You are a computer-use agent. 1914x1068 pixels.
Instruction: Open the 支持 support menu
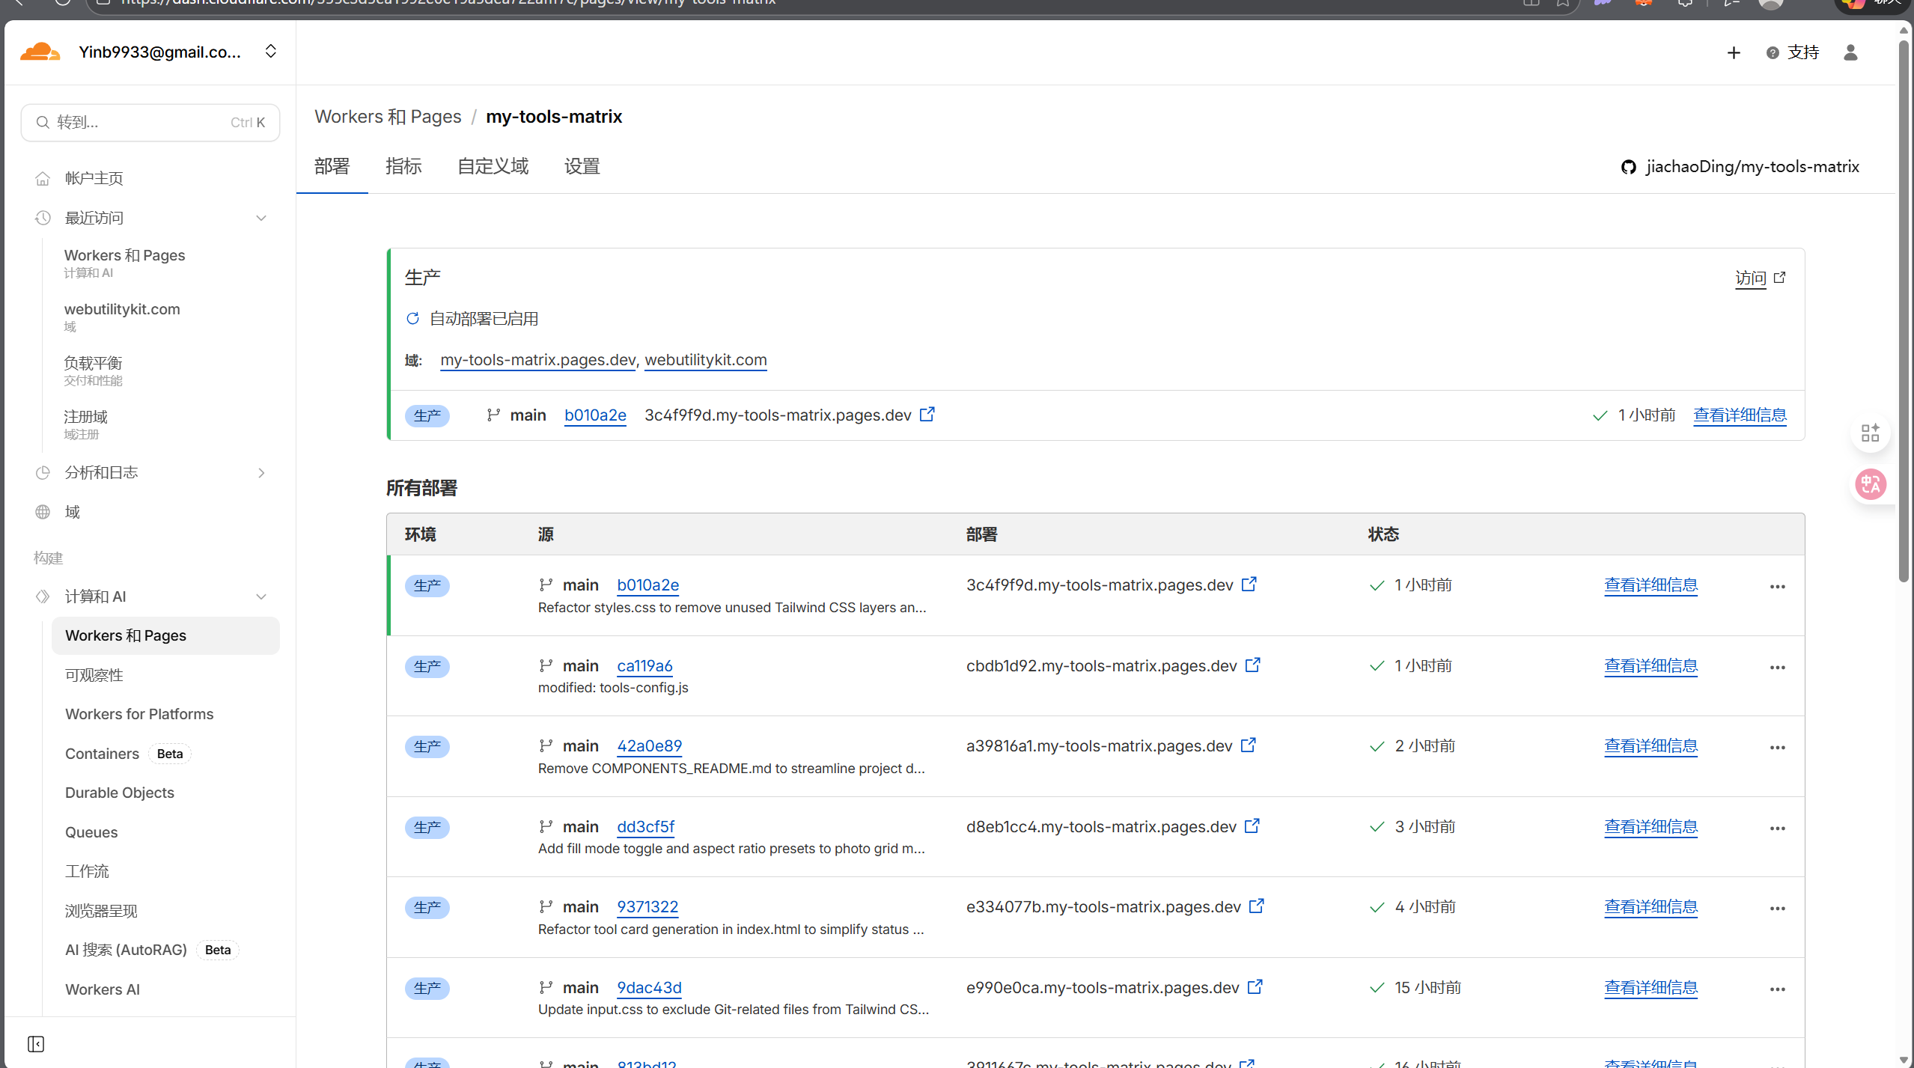click(1792, 52)
